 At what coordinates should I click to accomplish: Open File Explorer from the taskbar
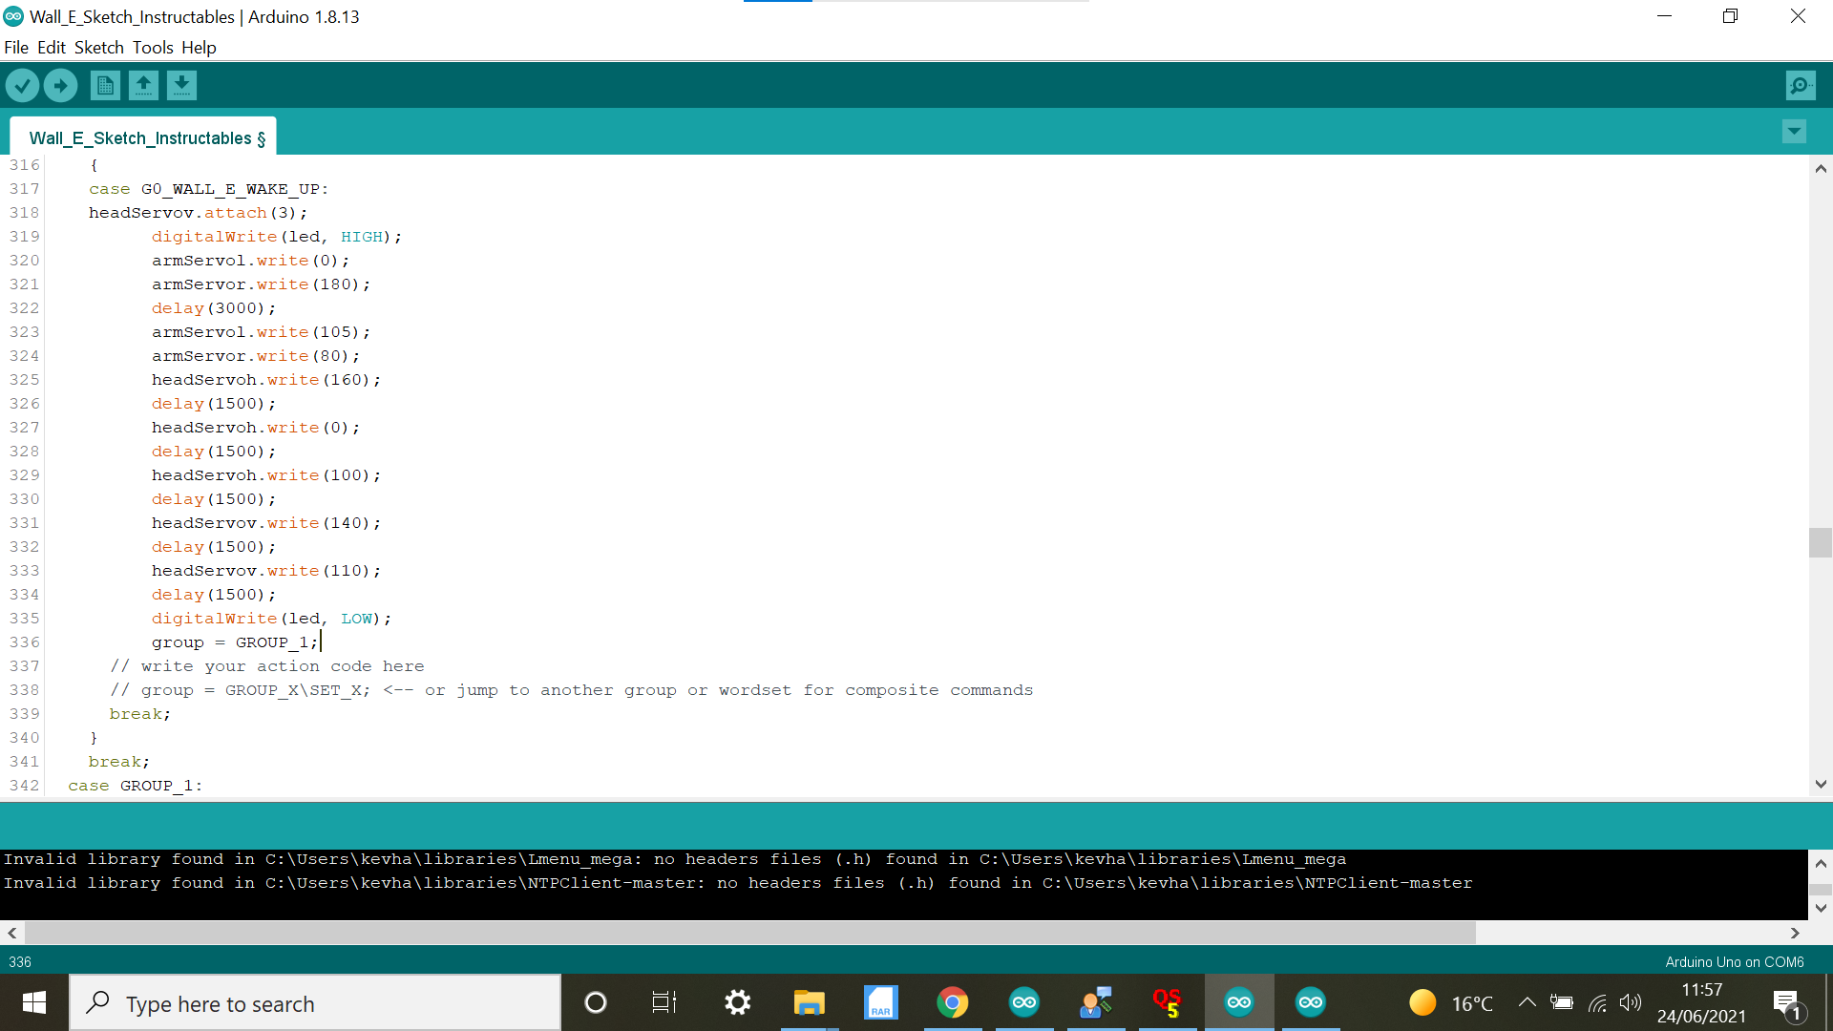coord(809,1002)
